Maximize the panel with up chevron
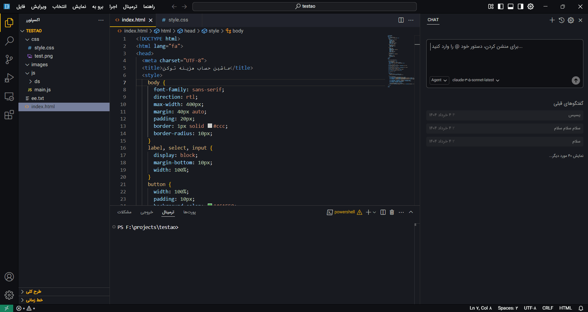Image resolution: width=588 pixels, height=312 pixels. pos(411,212)
